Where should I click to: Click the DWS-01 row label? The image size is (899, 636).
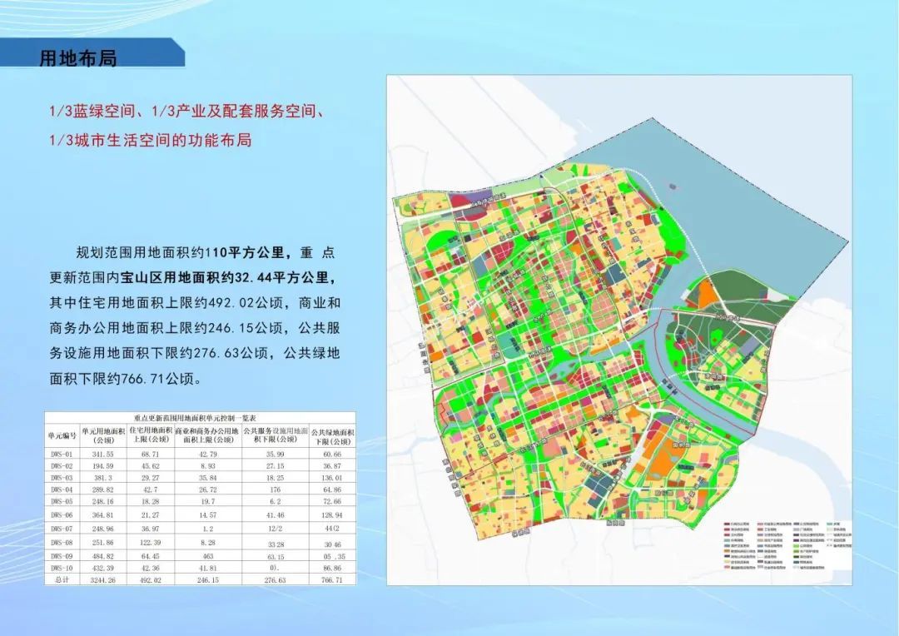62,454
